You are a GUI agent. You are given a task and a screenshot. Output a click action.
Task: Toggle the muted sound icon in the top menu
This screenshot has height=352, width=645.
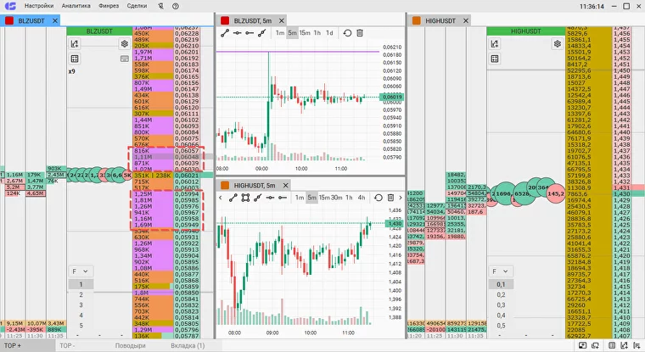(x=161, y=6)
